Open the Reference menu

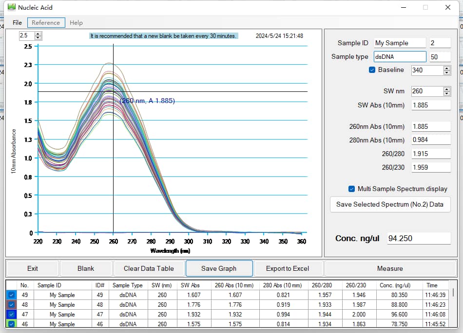pos(46,23)
